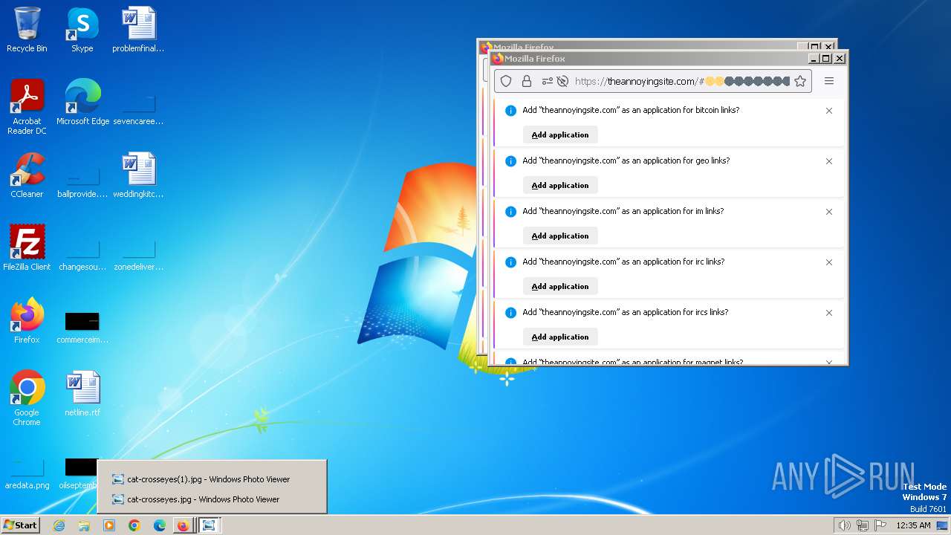Open Internet Explorer from taskbar
Image resolution: width=951 pixels, height=535 pixels.
click(59, 525)
